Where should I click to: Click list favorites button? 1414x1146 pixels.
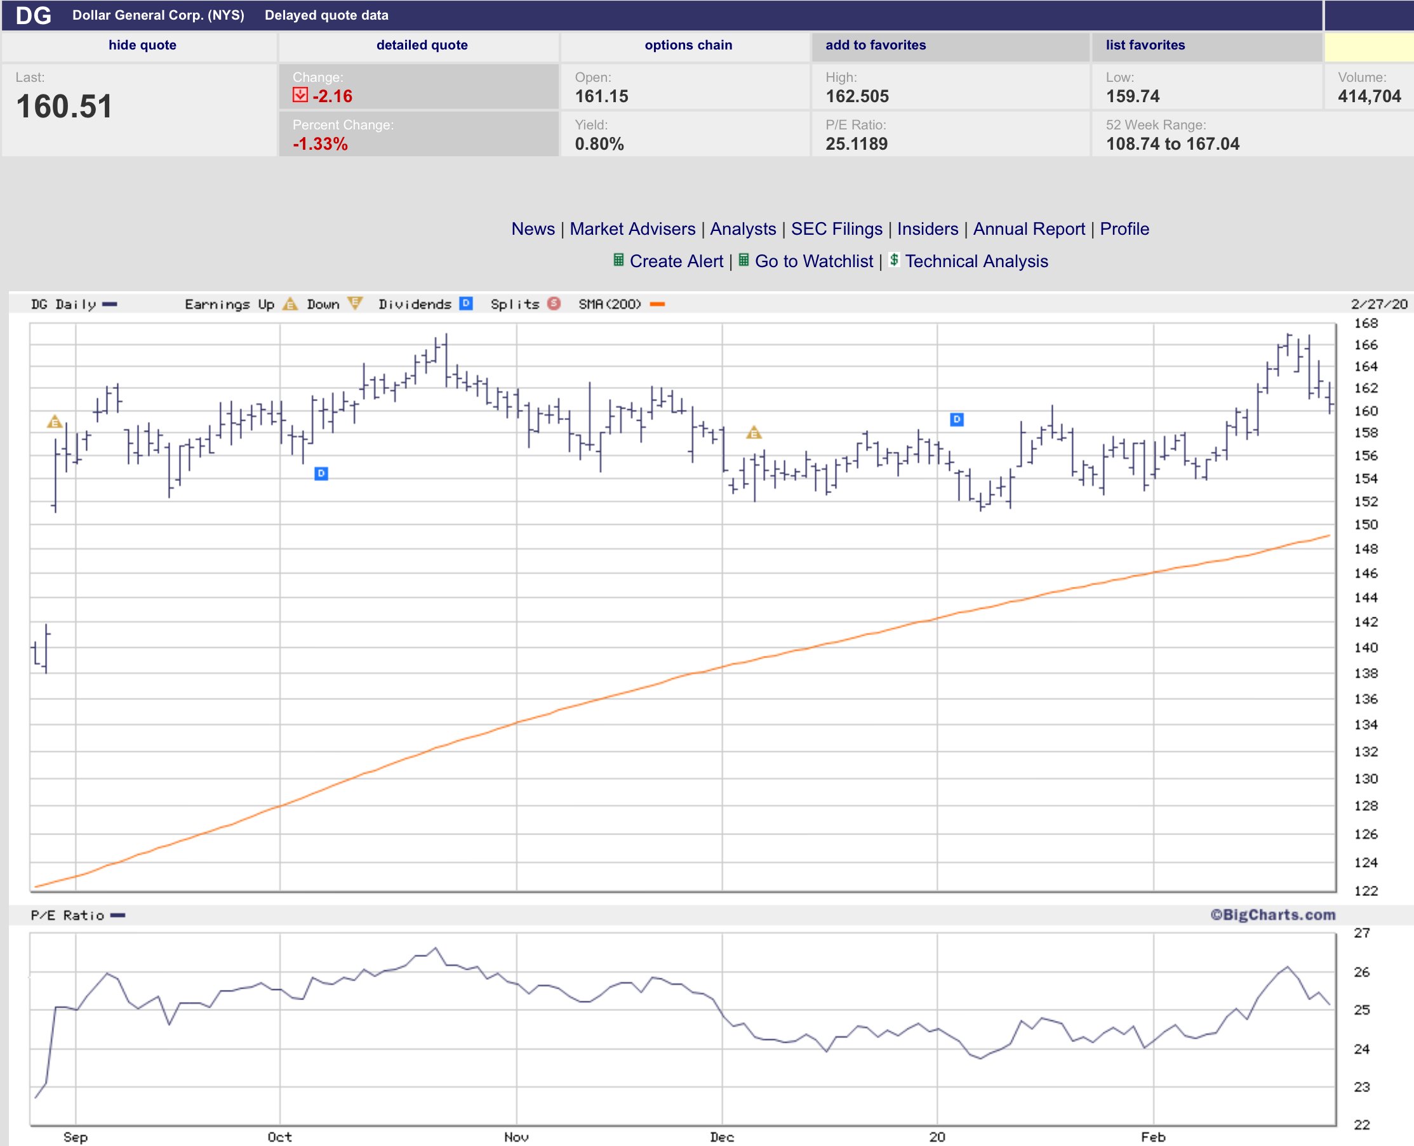[1145, 45]
